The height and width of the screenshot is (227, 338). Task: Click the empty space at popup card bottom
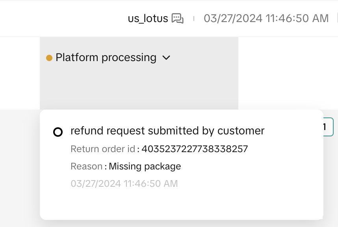181,205
